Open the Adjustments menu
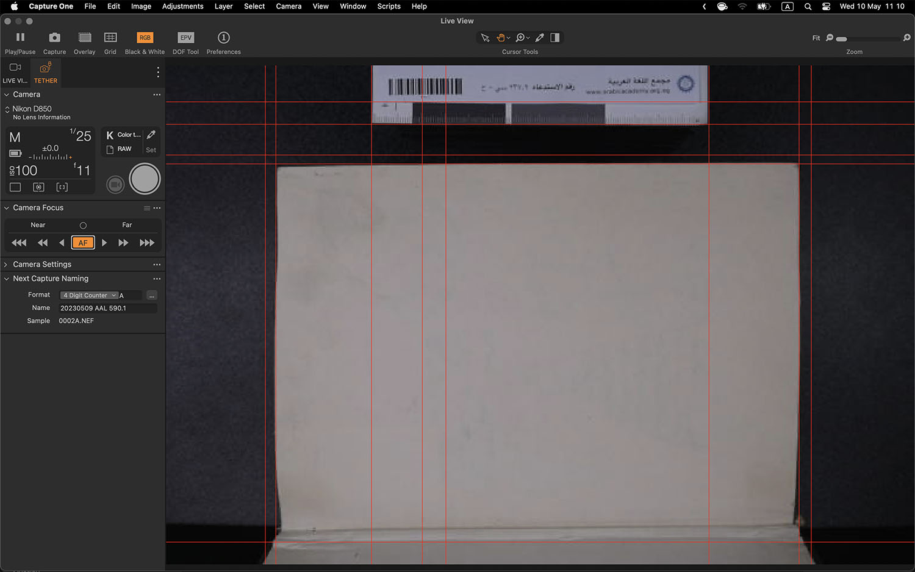The image size is (915, 572). click(x=182, y=6)
